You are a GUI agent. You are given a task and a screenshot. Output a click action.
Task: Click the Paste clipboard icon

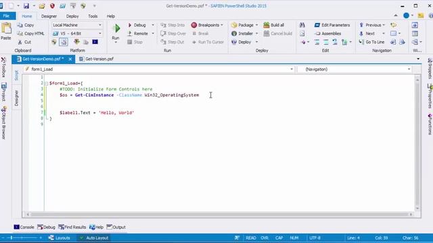(6, 28)
